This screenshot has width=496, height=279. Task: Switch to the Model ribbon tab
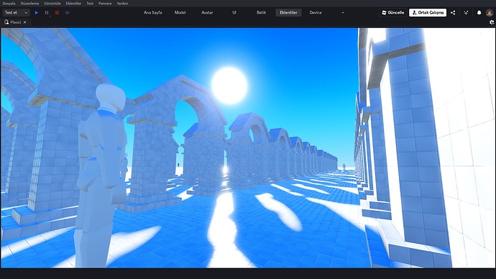click(x=180, y=13)
